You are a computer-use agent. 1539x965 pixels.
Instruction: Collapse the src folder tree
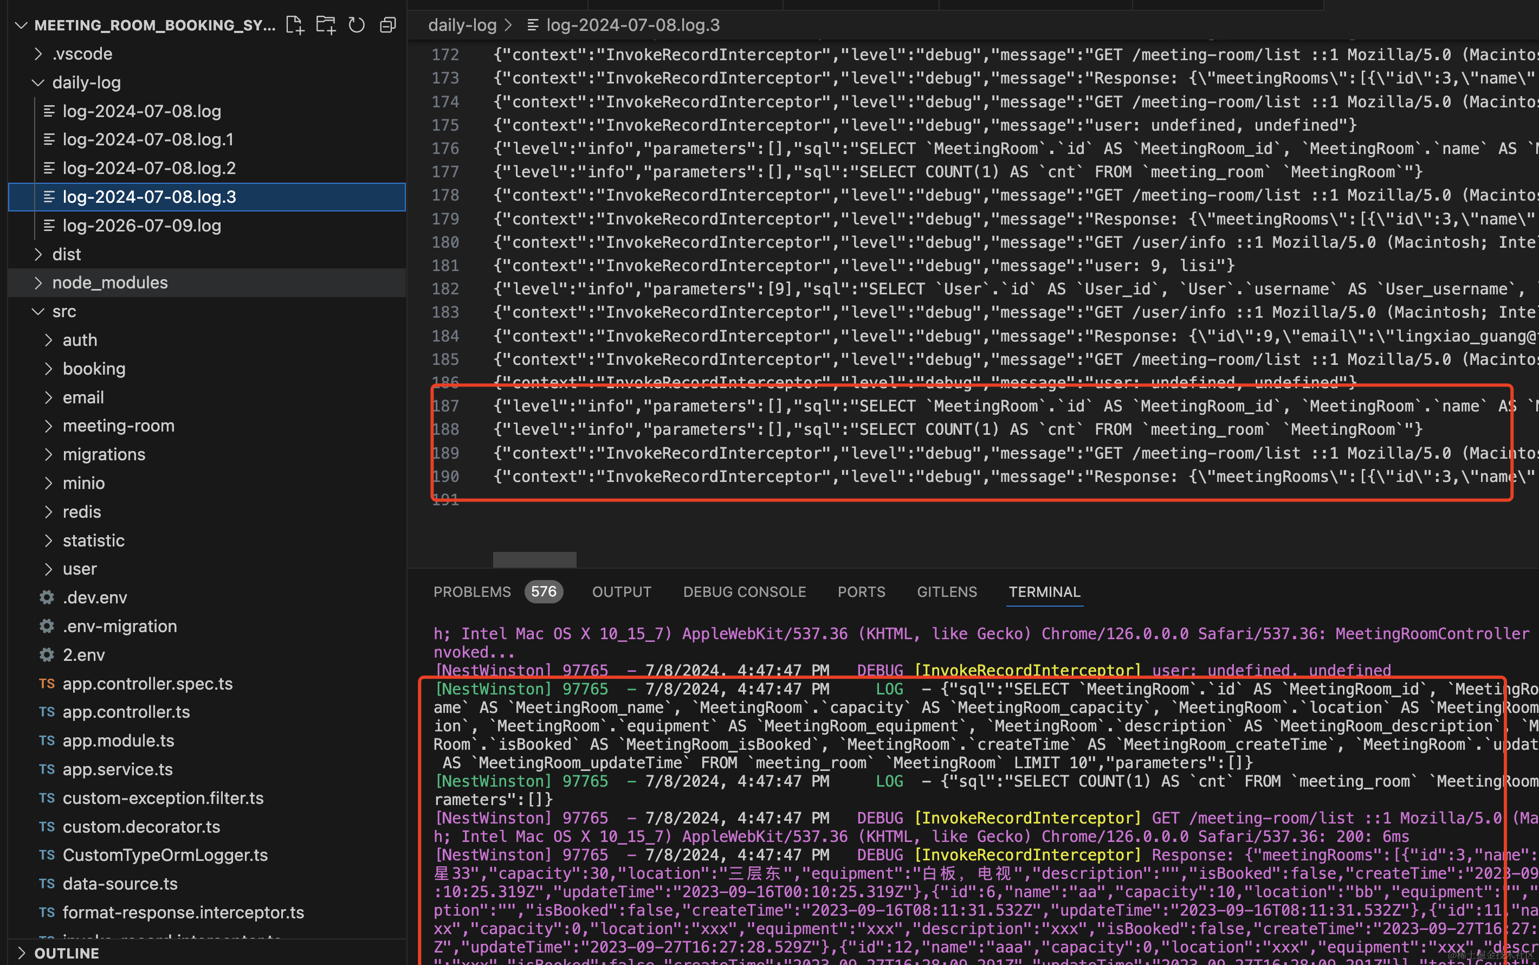pyautogui.click(x=38, y=311)
